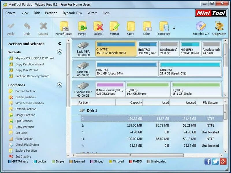Select the H:(NTFS) partition block
This screenshot has height=173, width=231.
(190, 48)
